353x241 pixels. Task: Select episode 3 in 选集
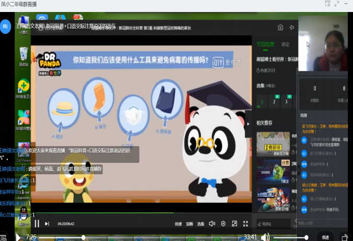286,102
